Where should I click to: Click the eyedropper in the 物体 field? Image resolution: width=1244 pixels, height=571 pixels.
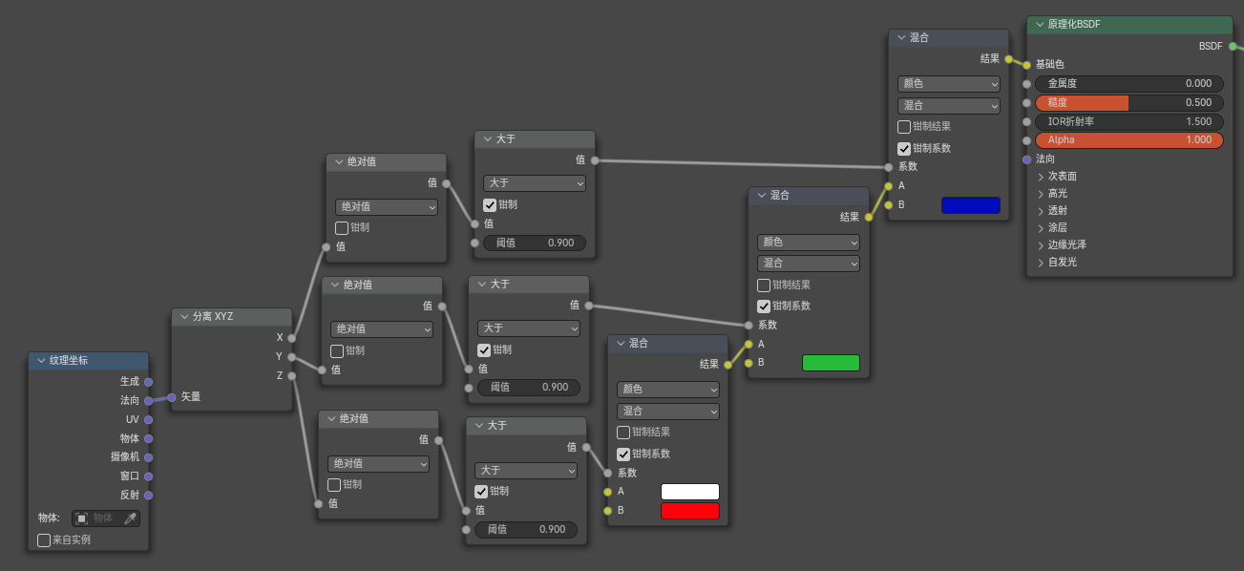pyautogui.click(x=130, y=518)
